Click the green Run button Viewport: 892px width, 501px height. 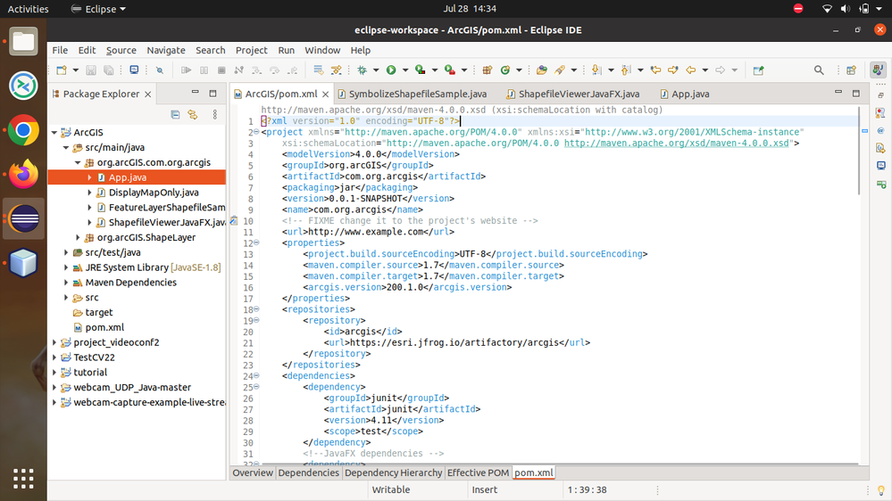[391, 70]
